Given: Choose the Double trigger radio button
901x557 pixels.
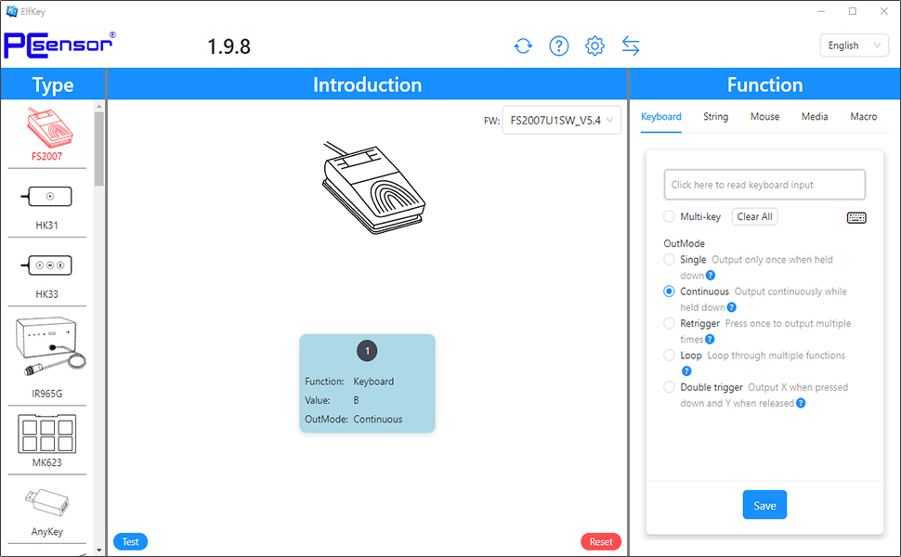Looking at the screenshot, I should (x=670, y=387).
